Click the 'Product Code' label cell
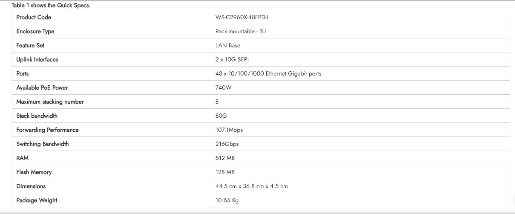Screen dimensions: 515x215 point(34,17)
